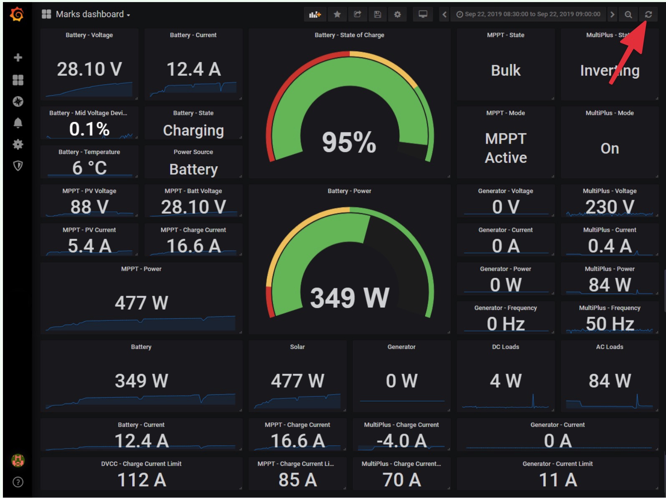The image size is (666, 498).
Task: Click the AC Loads panel title
Action: tap(610, 347)
